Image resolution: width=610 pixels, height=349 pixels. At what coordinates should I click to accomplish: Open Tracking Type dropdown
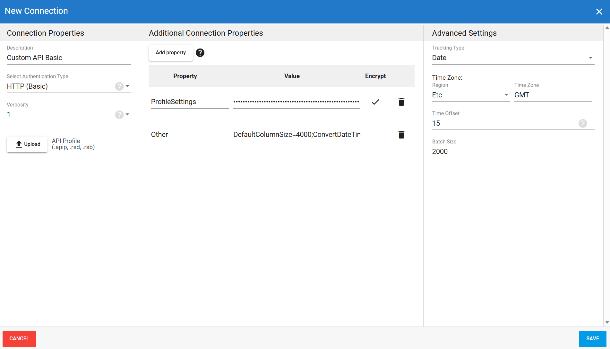[x=513, y=58]
